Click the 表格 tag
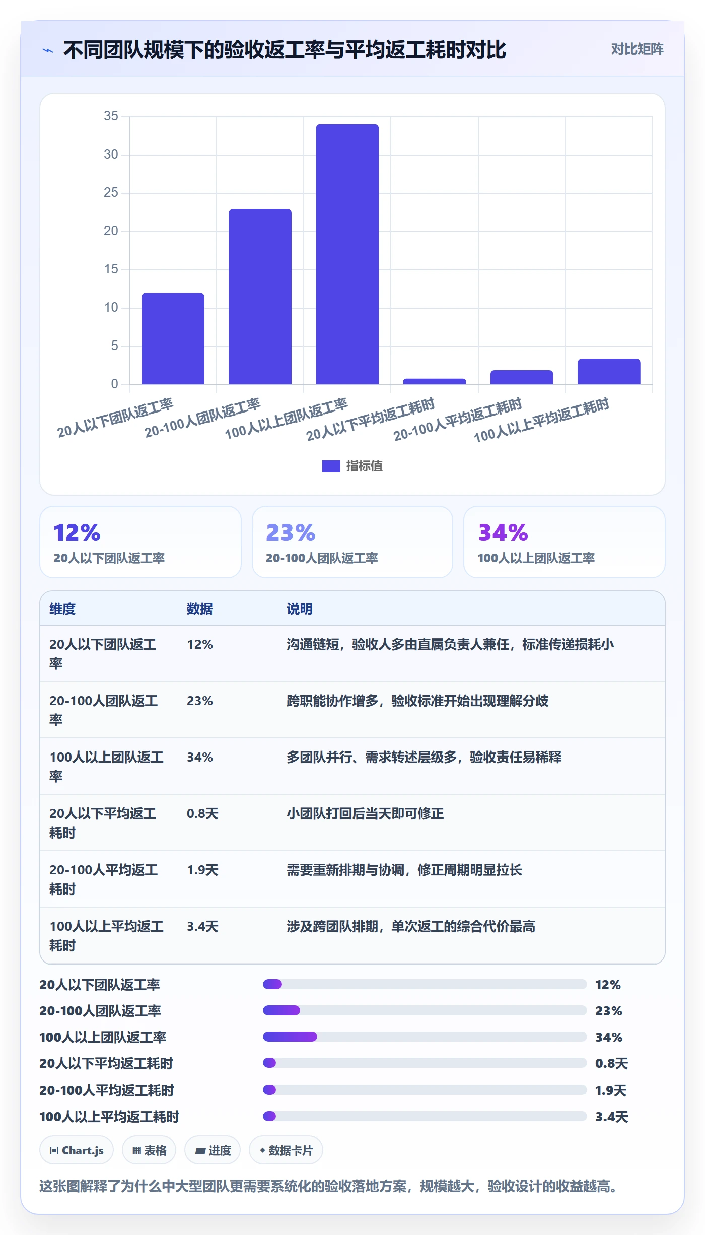Screen dimensions: 705x1235 click(149, 1150)
